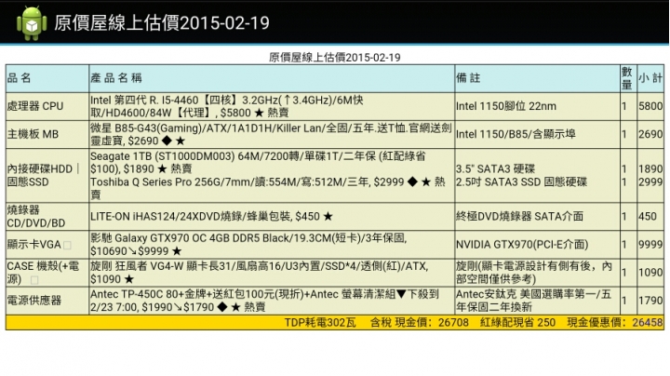This screenshot has height=376, width=670.
Task: Click the power supply subtotal 1790
Action: click(x=650, y=301)
